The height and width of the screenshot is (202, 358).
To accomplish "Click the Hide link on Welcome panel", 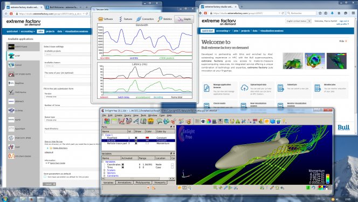I will [x=343, y=41].
